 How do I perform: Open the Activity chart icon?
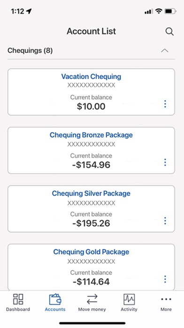pos(129,299)
